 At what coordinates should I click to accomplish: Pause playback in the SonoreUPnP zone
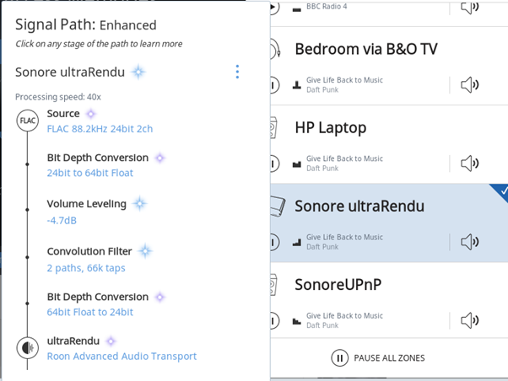click(274, 321)
